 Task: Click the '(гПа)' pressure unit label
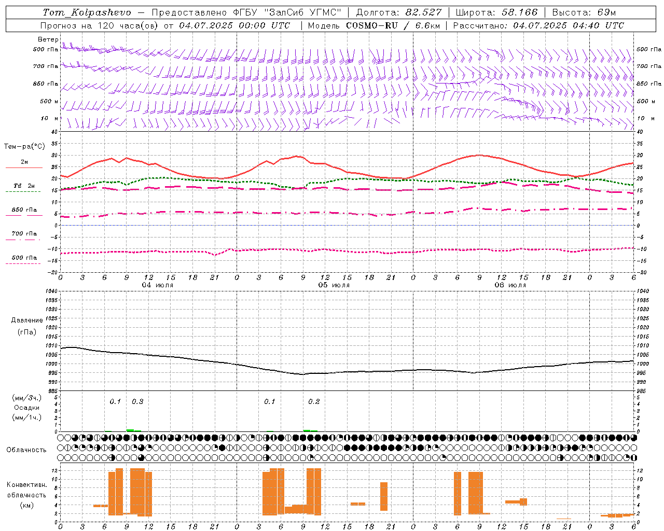(x=26, y=332)
